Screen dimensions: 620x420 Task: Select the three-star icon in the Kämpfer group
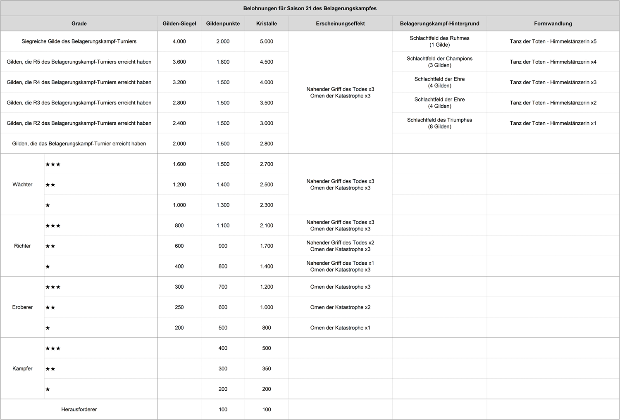click(53, 349)
